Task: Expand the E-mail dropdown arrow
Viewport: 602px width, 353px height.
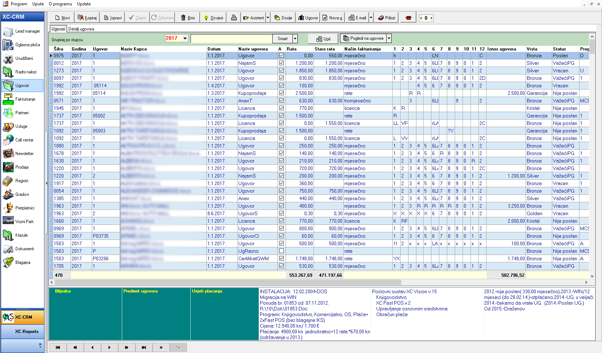Action: 371,18
